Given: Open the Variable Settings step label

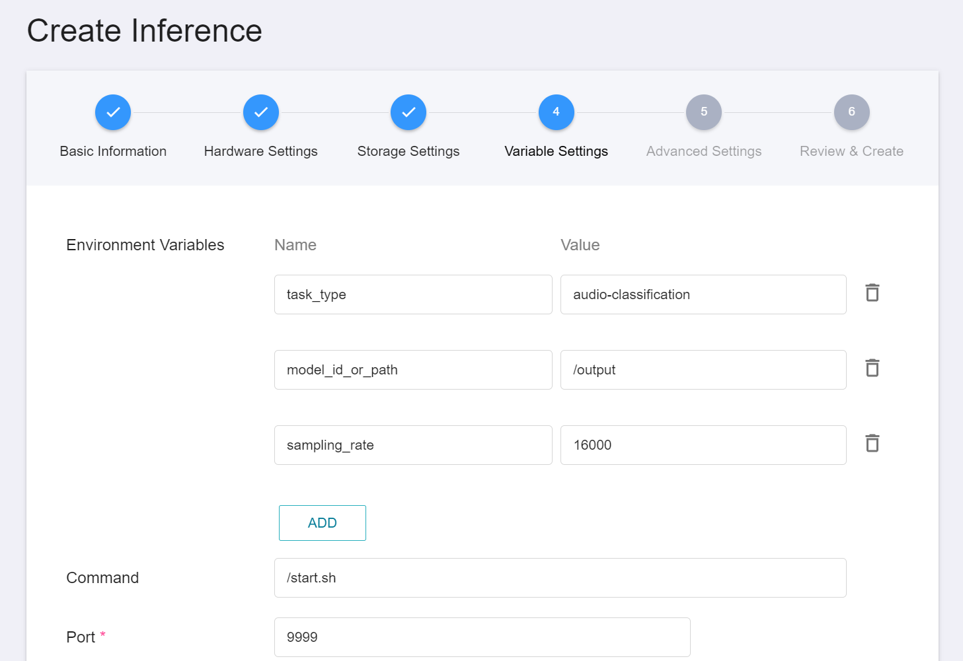Looking at the screenshot, I should click(557, 151).
